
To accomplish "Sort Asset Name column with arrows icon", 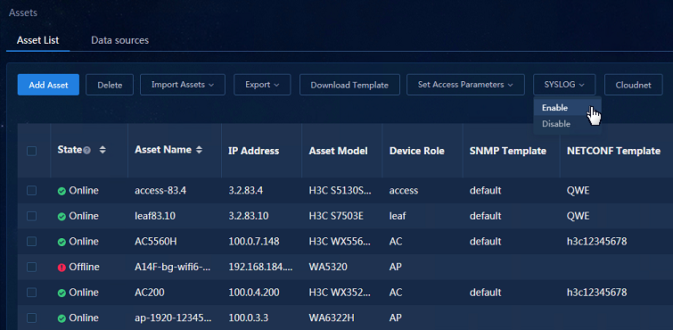I will pos(199,150).
